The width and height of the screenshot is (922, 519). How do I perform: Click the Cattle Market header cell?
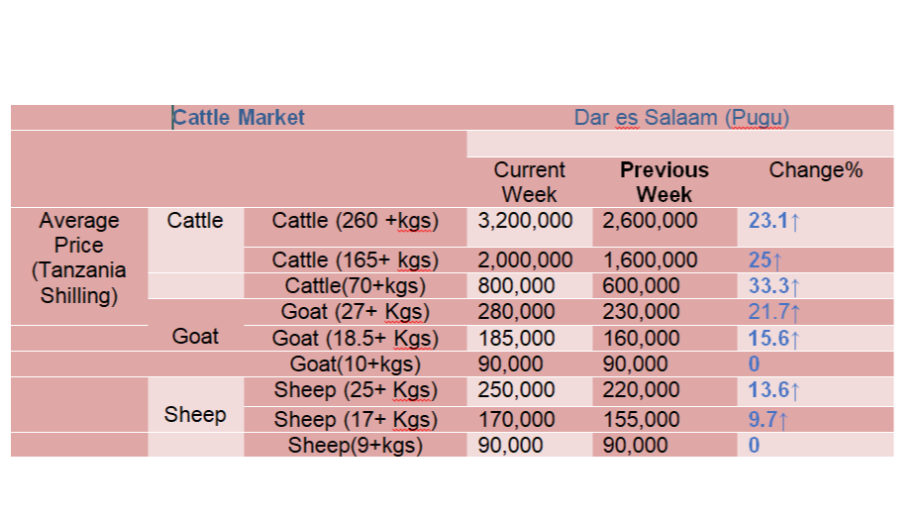(x=239, y=118)
